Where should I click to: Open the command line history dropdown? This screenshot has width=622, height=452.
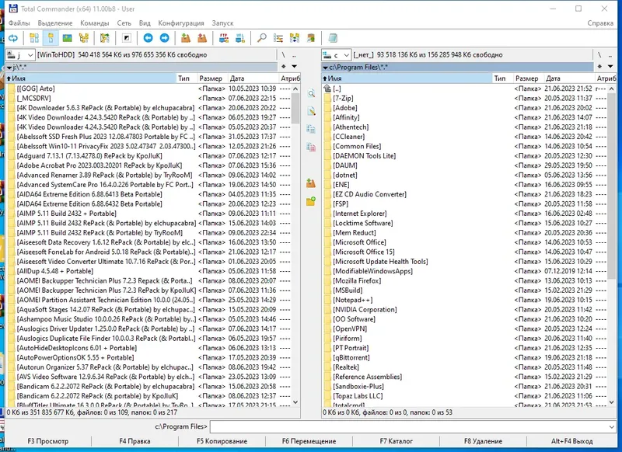(x=611, y=426)
